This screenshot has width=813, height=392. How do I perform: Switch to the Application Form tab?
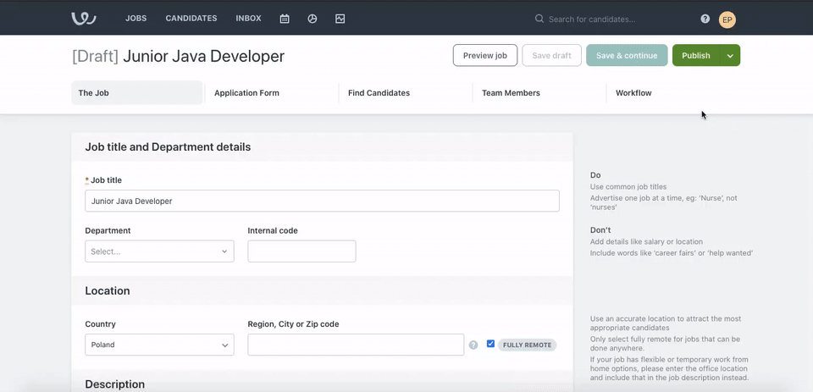point(246,93)
